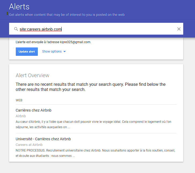Image resolution: width=195 pixels, height=173 pixels.
Task: Click the magnifying glass search icon
Action: [16, 29]
